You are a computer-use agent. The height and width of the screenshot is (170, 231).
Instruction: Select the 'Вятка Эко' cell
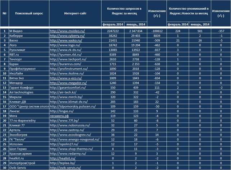[x=29, y=78]
